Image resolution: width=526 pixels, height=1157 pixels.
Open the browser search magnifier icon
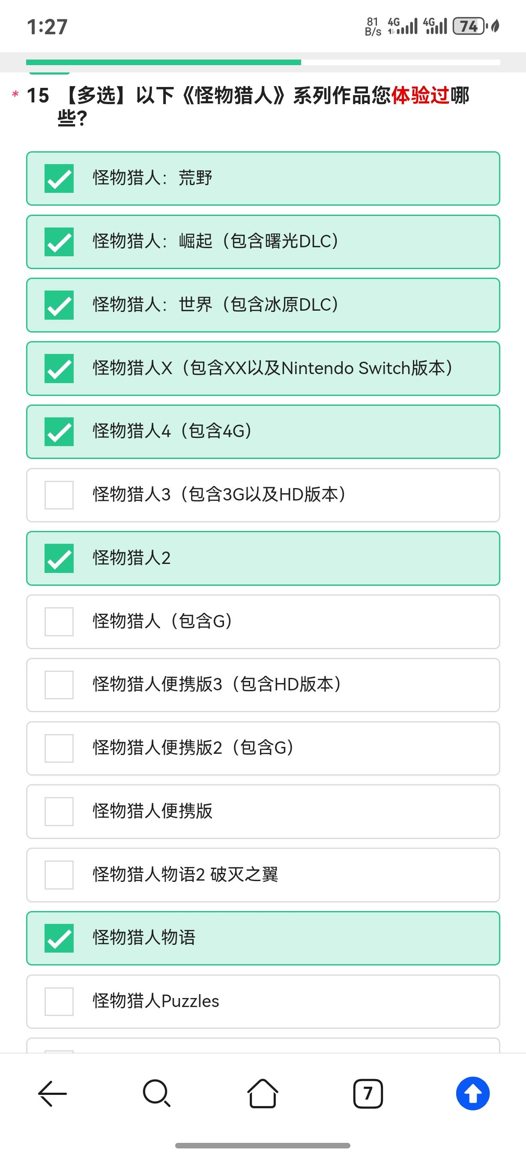click(157, 1093)
